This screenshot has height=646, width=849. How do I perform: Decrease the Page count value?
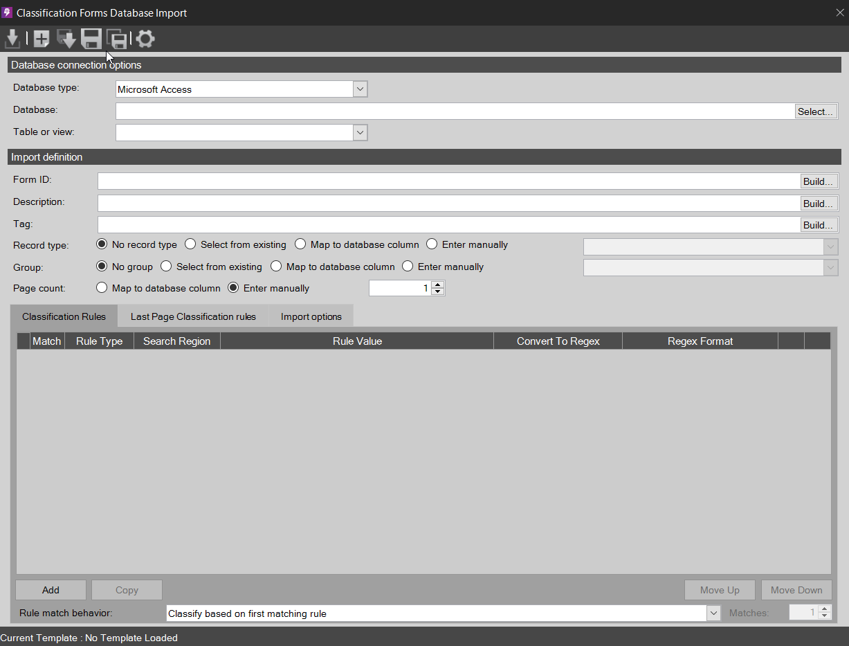point(437,291)
